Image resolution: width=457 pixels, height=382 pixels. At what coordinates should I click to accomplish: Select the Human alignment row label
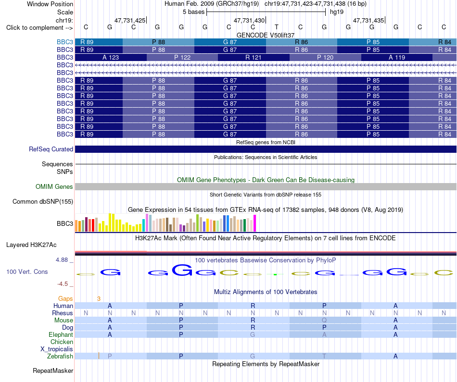[63, 306]
